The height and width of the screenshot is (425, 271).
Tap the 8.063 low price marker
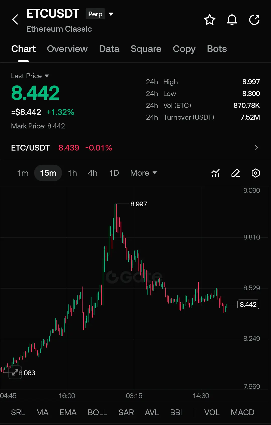[x=27, y=373]
